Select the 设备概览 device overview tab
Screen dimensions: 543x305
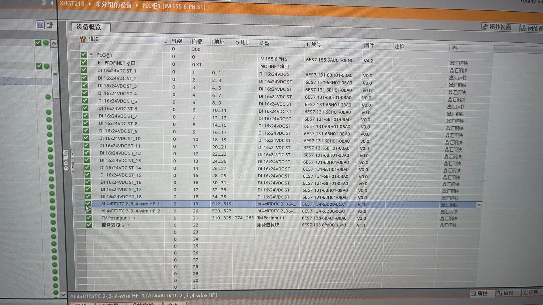pos(89,27)
